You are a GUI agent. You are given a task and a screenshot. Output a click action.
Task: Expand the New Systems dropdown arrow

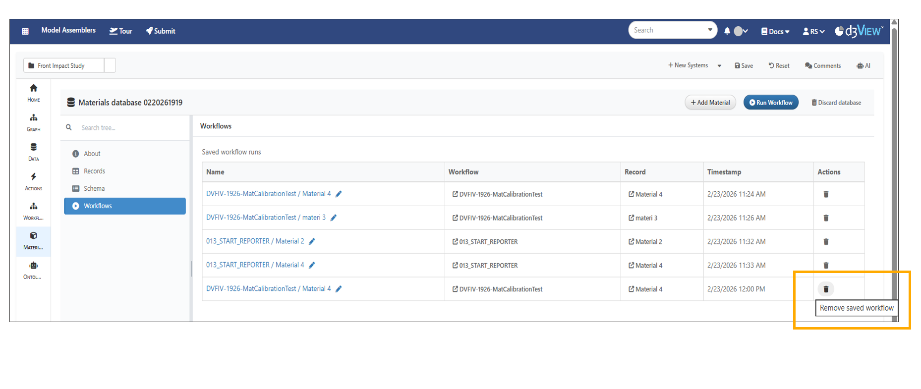(x=719, y=66)
